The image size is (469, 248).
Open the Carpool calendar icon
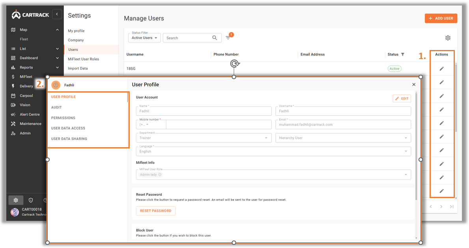(13, 96)
